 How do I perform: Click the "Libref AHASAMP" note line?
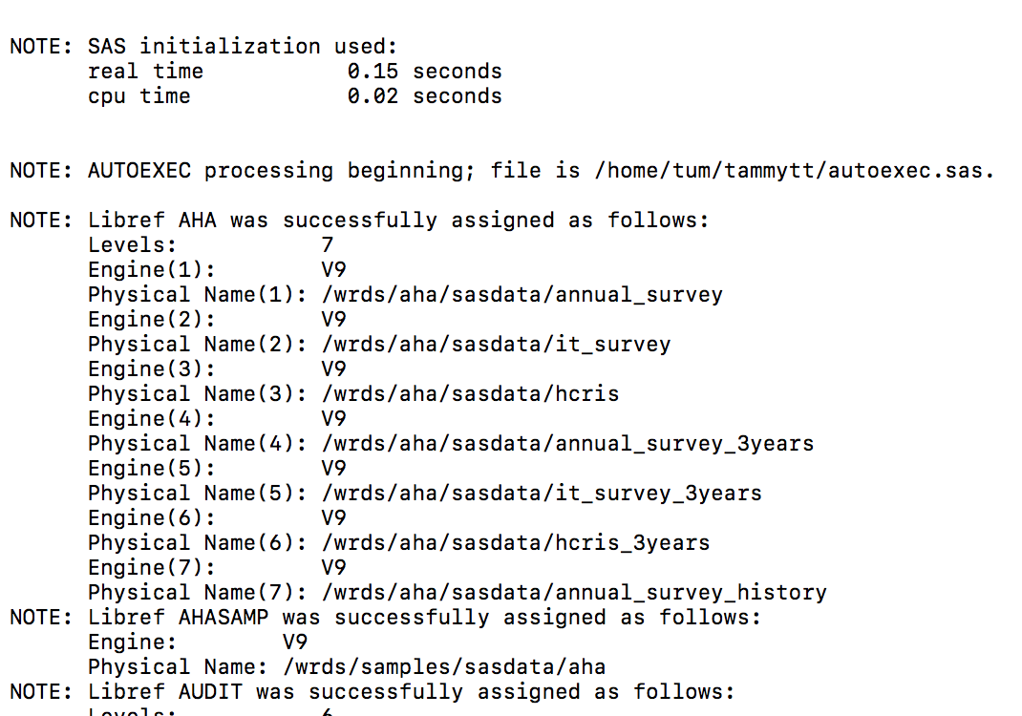click(x=385, y=618)
